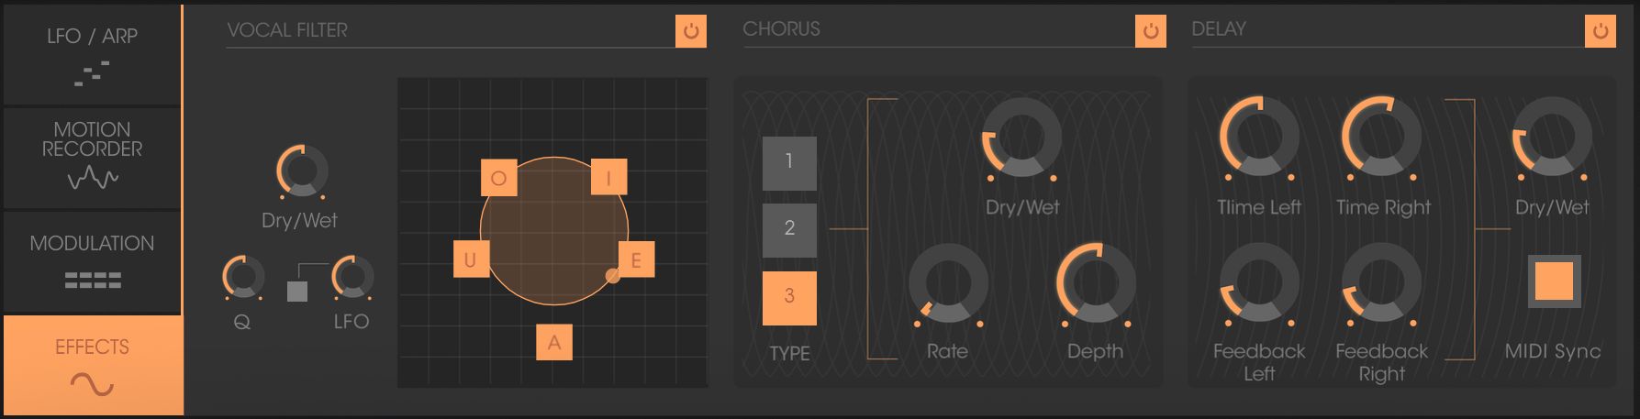Click the VOCAL FILTER section title
This screenshot has height=419, width=1640.
(287, 30)
